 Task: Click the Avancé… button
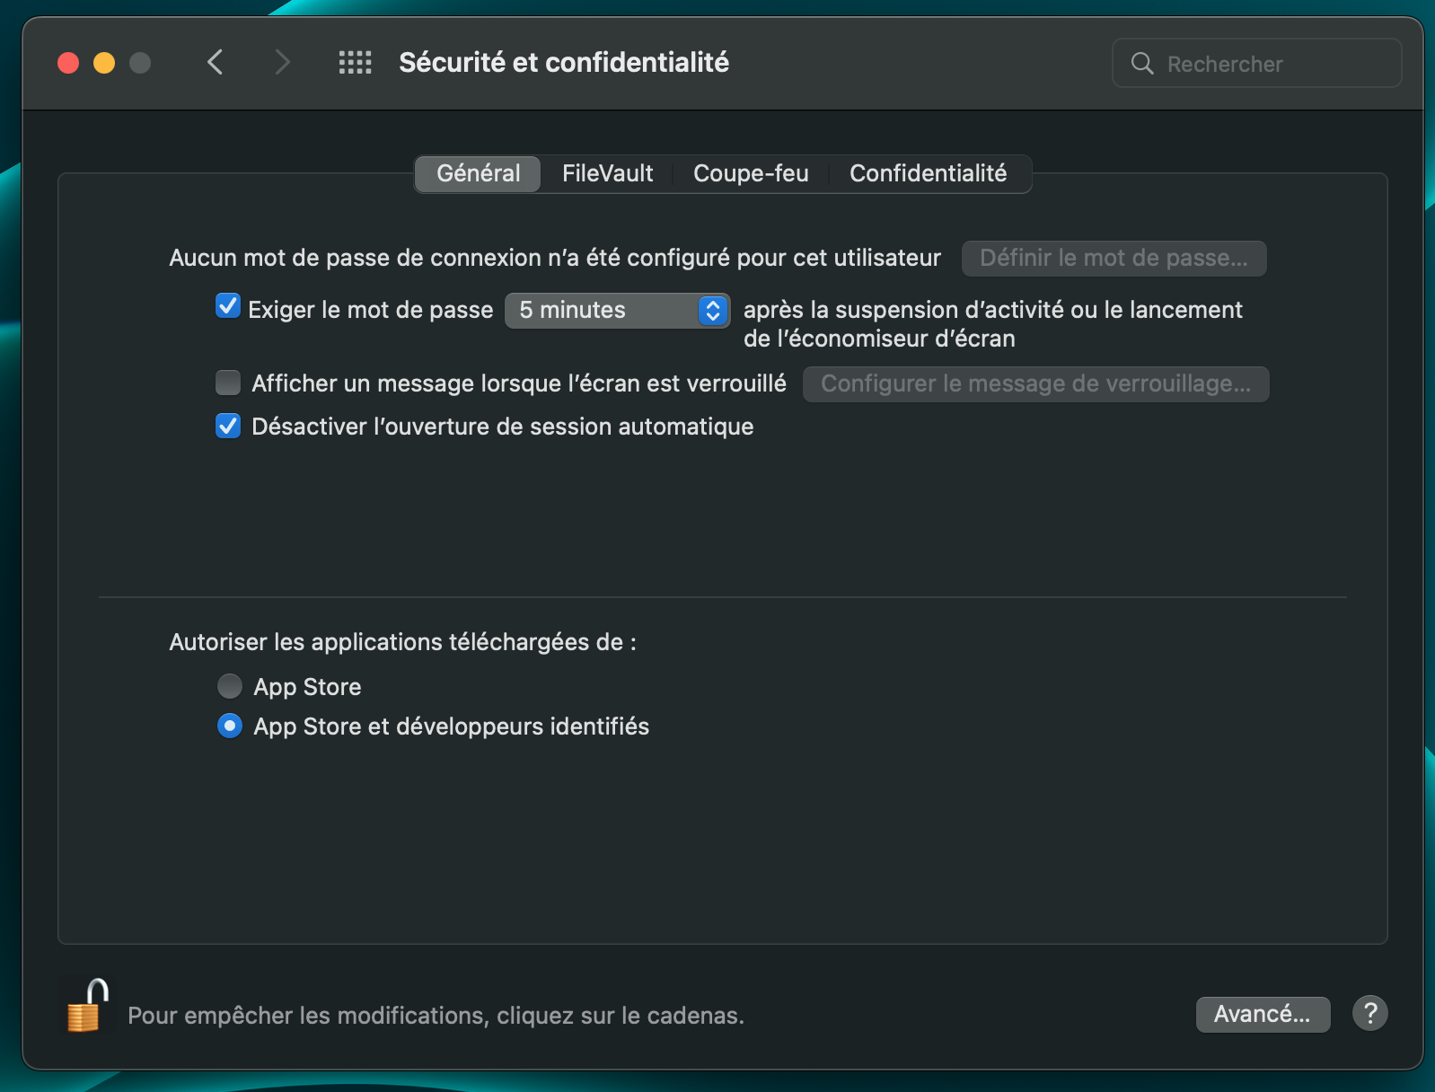coord(1262,1014)
